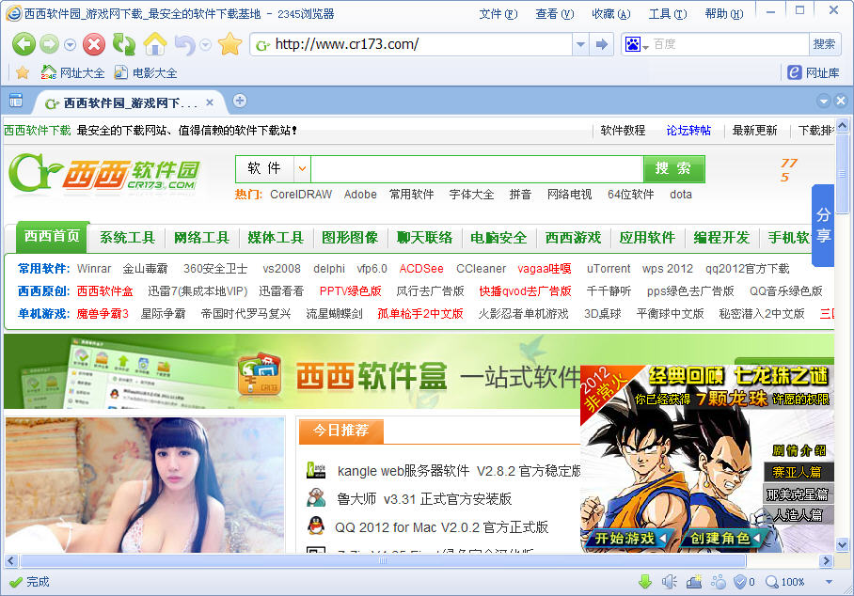Switch to the 图形图像 tab

[350, 238]
